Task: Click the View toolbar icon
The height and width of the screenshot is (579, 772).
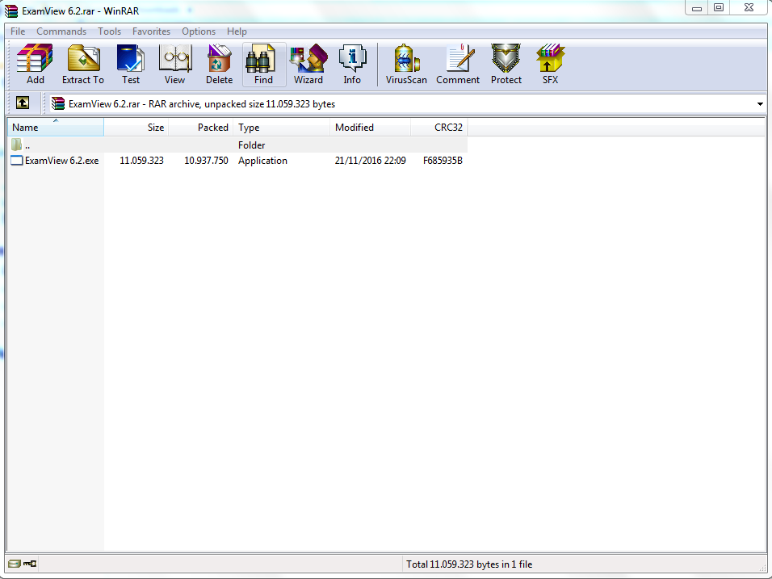Action: tap(174, 65)
